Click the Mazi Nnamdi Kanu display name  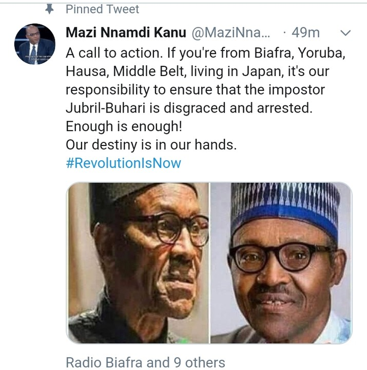coord(126,33)
